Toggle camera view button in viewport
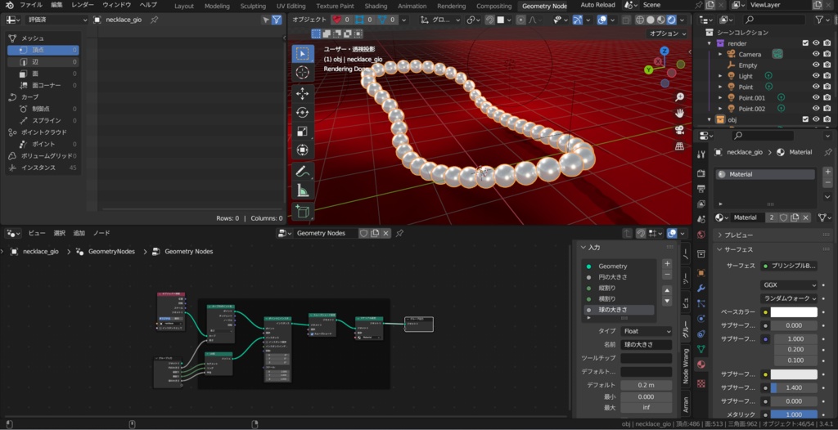 point(679,130)
